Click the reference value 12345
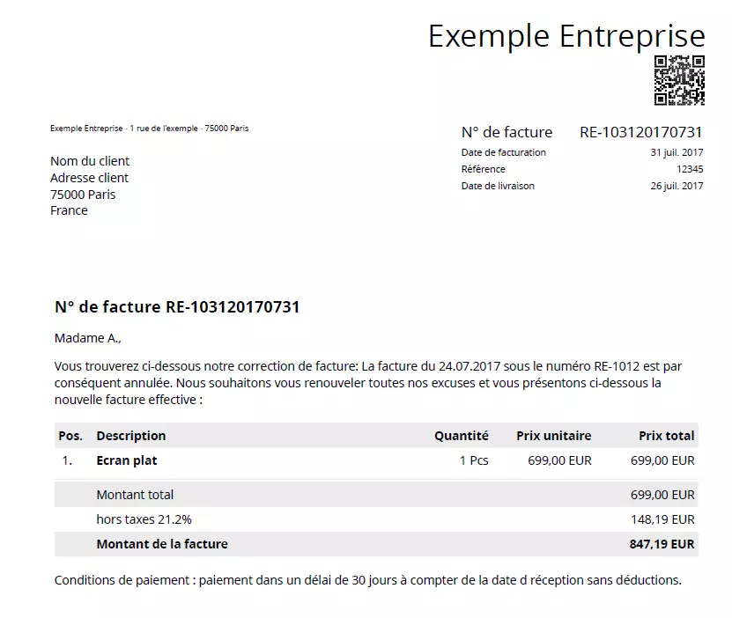The width and height of the screenshot is (732, 618). pyautogui.click(x=690, y=169)
